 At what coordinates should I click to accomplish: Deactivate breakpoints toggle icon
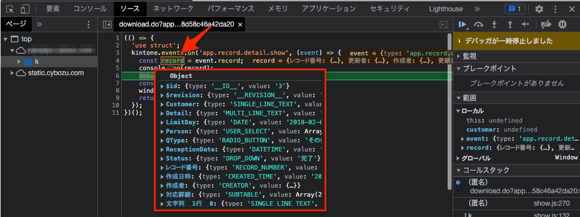[x=545, y=24]
